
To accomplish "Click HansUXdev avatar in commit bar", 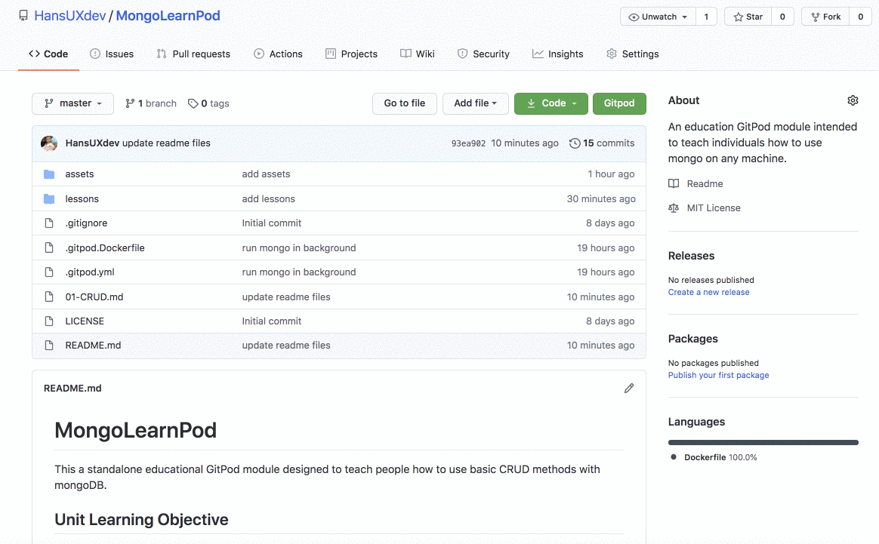I will point(49,143).
